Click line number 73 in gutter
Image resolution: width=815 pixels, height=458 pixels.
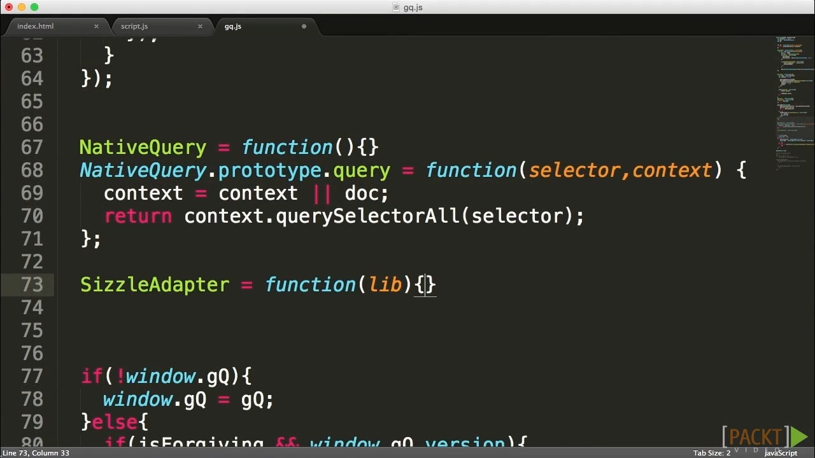click(32, 284)
